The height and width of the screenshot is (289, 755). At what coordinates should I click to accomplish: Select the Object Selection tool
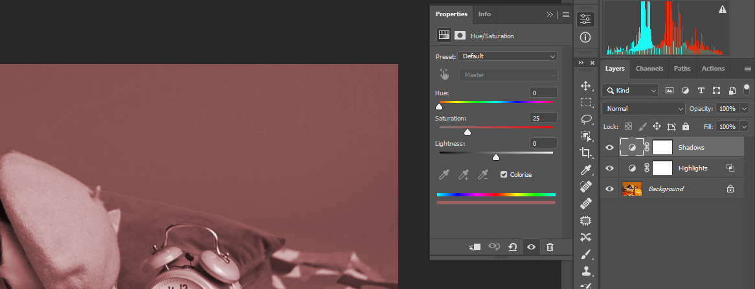(x=585, y=136)
